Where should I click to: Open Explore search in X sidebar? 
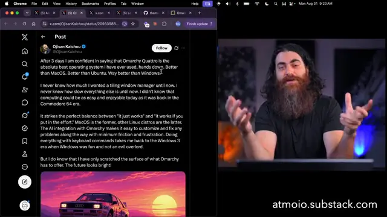coord(25,64)
